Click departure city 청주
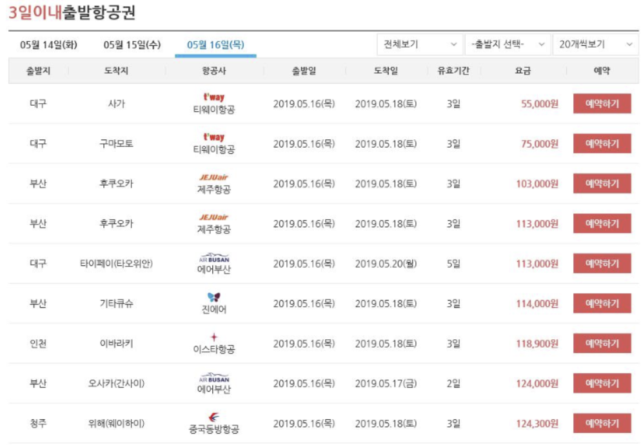Image resolution: width=641 pixels, height=445 pixels. coord(38,424)
